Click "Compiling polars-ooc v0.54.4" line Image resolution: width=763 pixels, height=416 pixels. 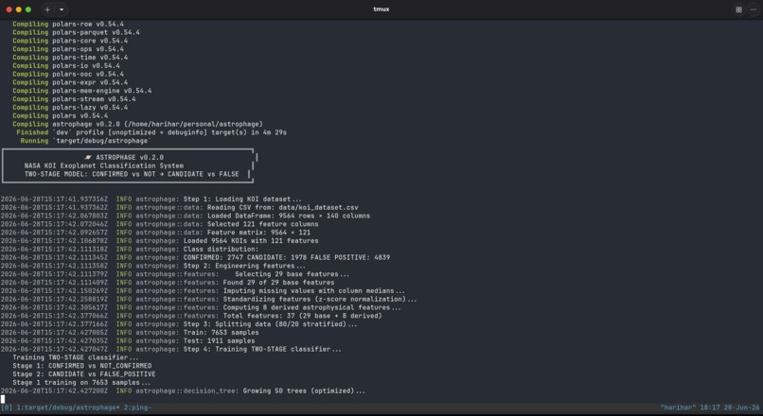68,74
